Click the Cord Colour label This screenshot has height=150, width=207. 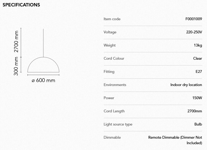(x=114, y=58)
